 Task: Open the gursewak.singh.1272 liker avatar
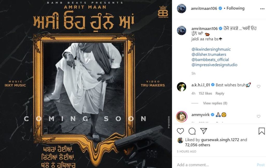coord(180,140)
